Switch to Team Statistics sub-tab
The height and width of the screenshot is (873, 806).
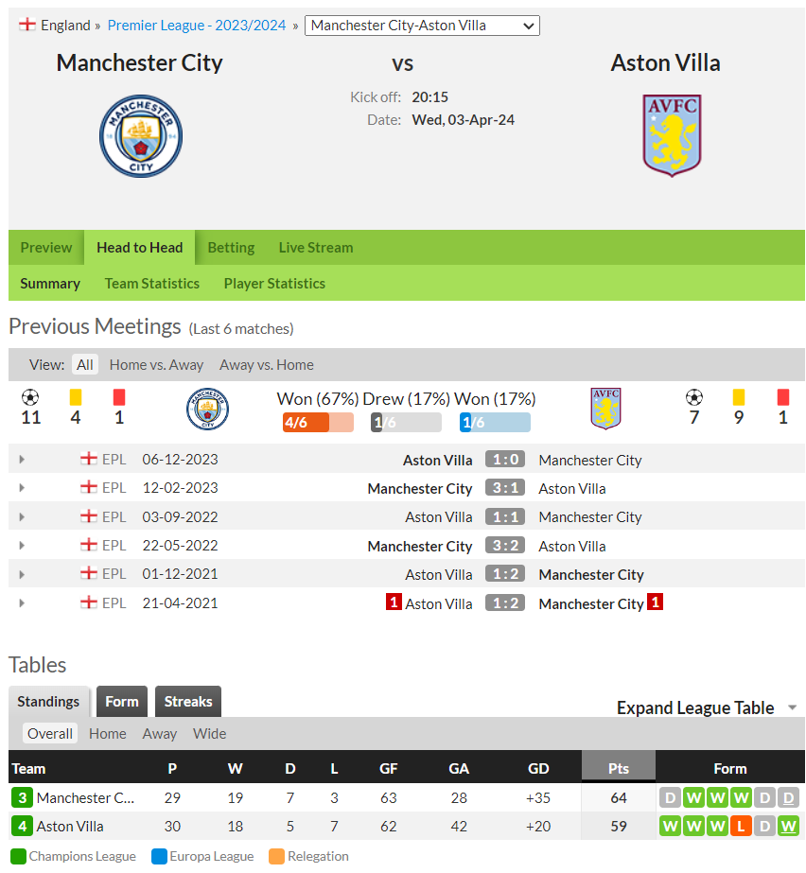coord(152,284)
